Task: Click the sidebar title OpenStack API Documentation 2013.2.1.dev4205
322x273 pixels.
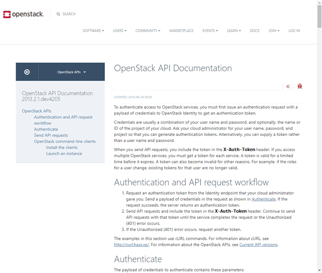Action: pyautogui.click(x=57, y=96)
